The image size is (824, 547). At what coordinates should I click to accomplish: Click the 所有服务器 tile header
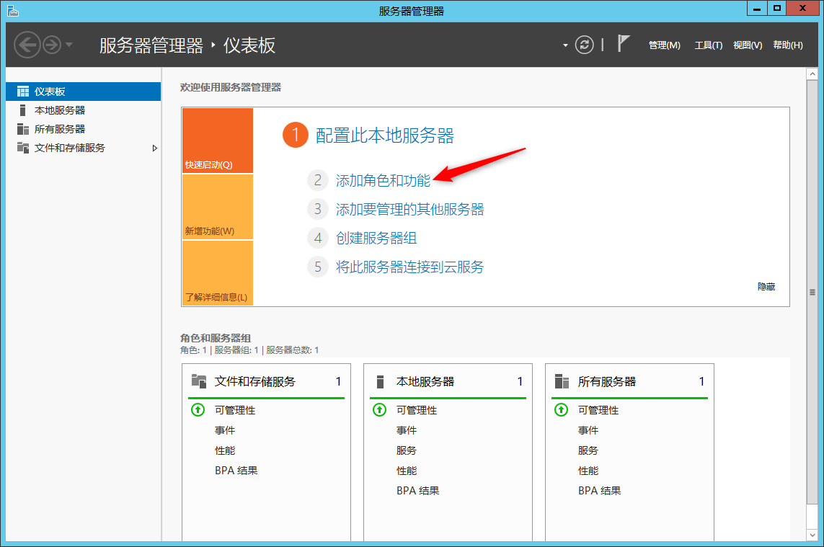[629, 381]
